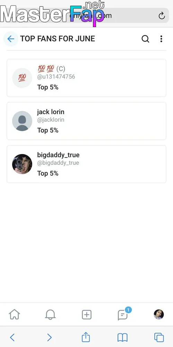Open search with the magnifier icon
Screen dimensions: 173x347
(145, 39)
